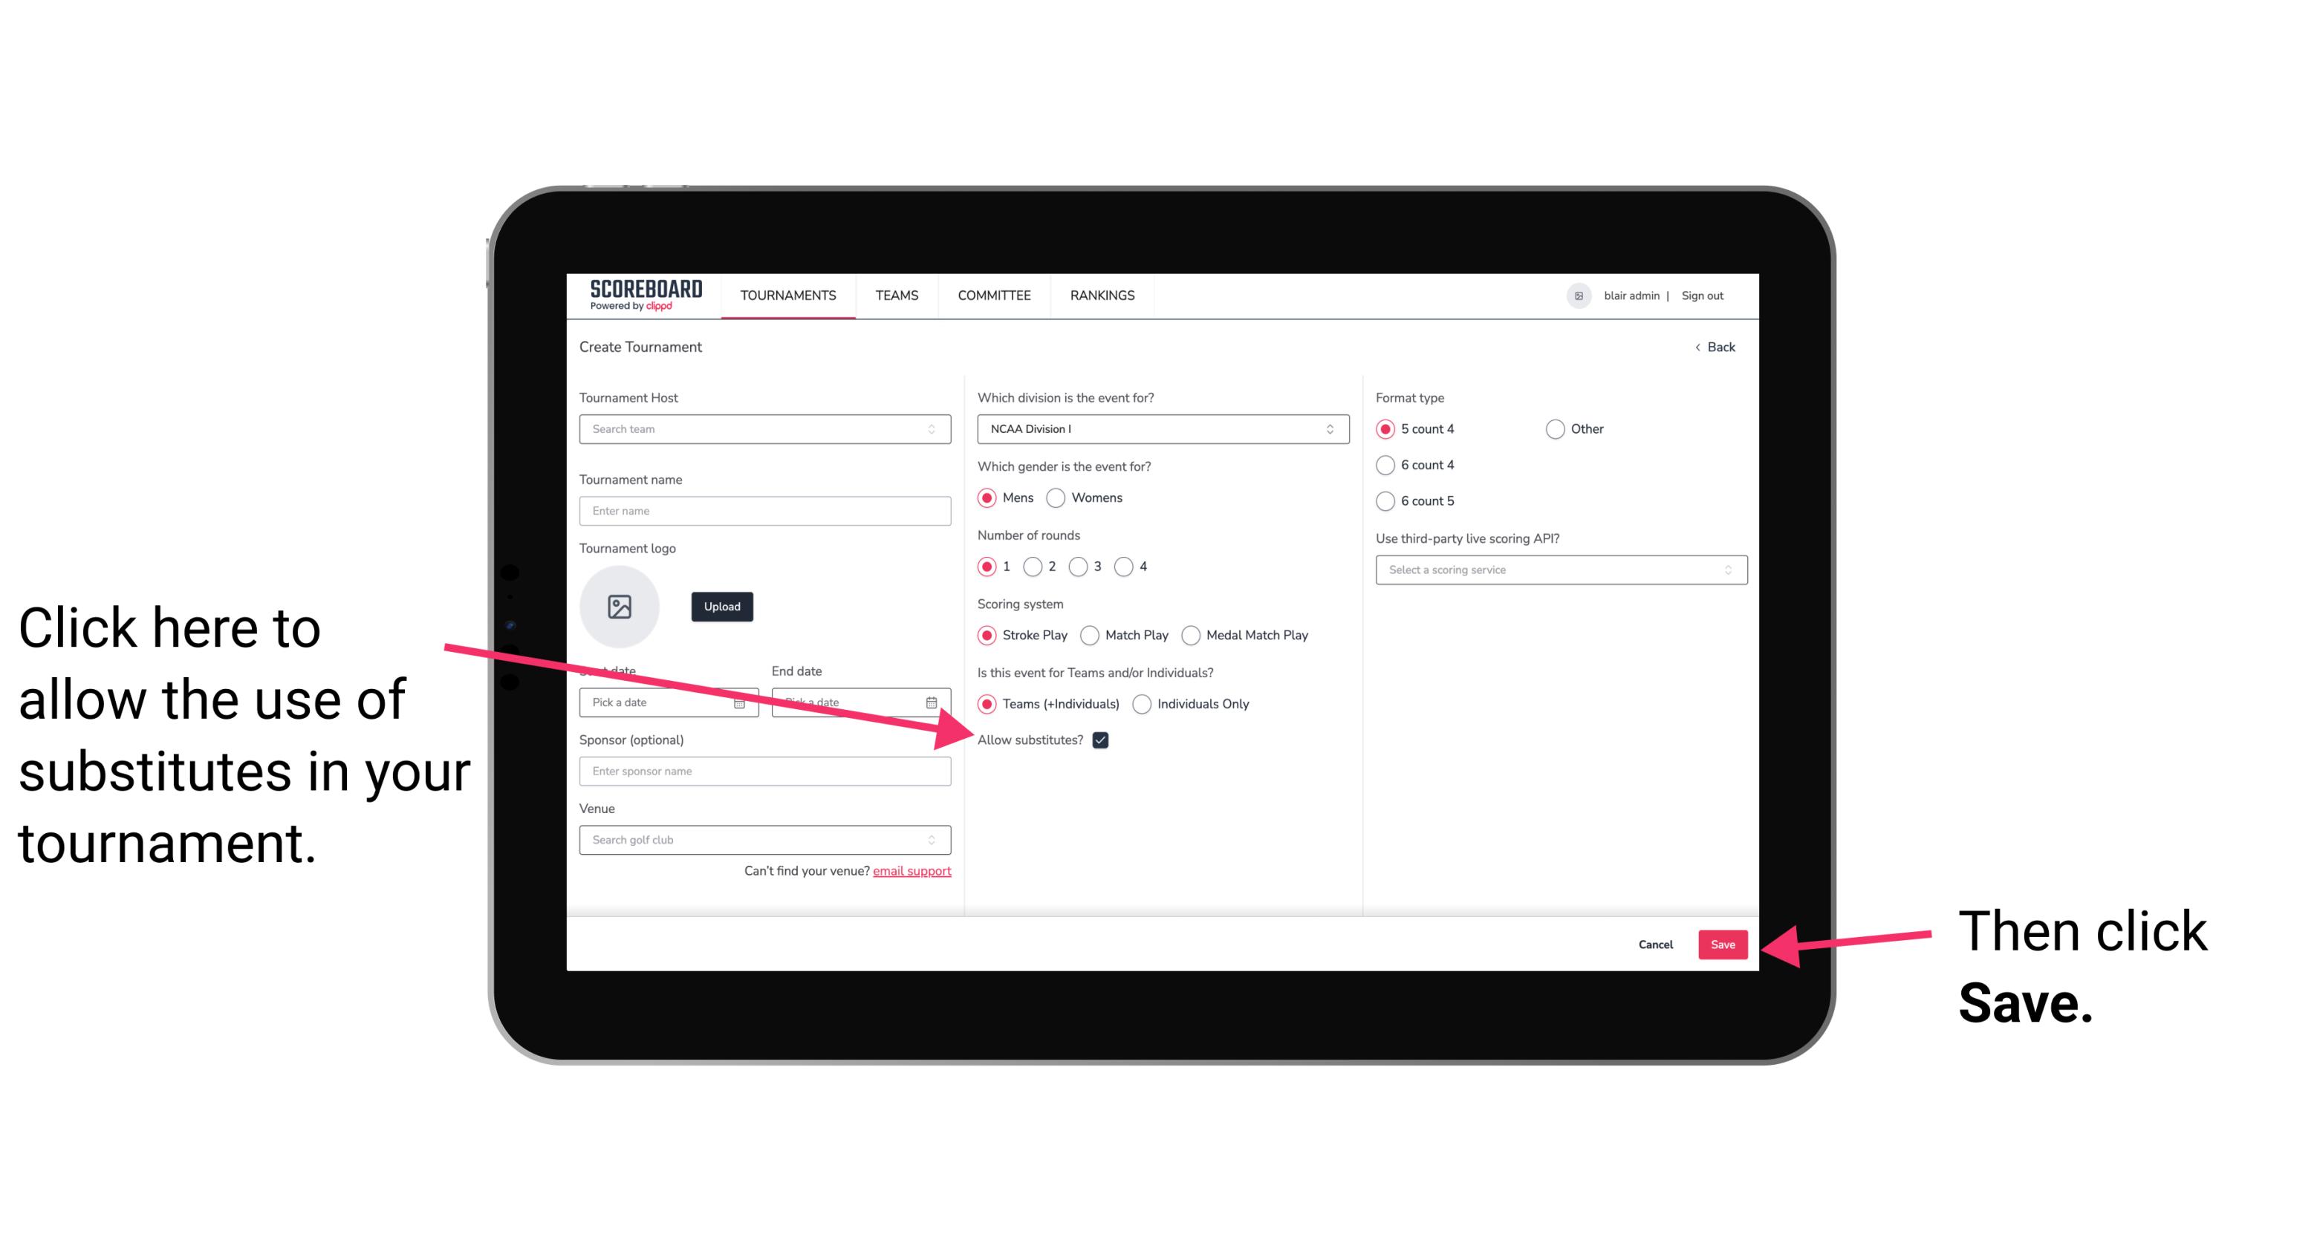The image size is (2317, 1246).
Task: Click the Tournament name input field
Action: pyautogui.click(x=764, y=511)
